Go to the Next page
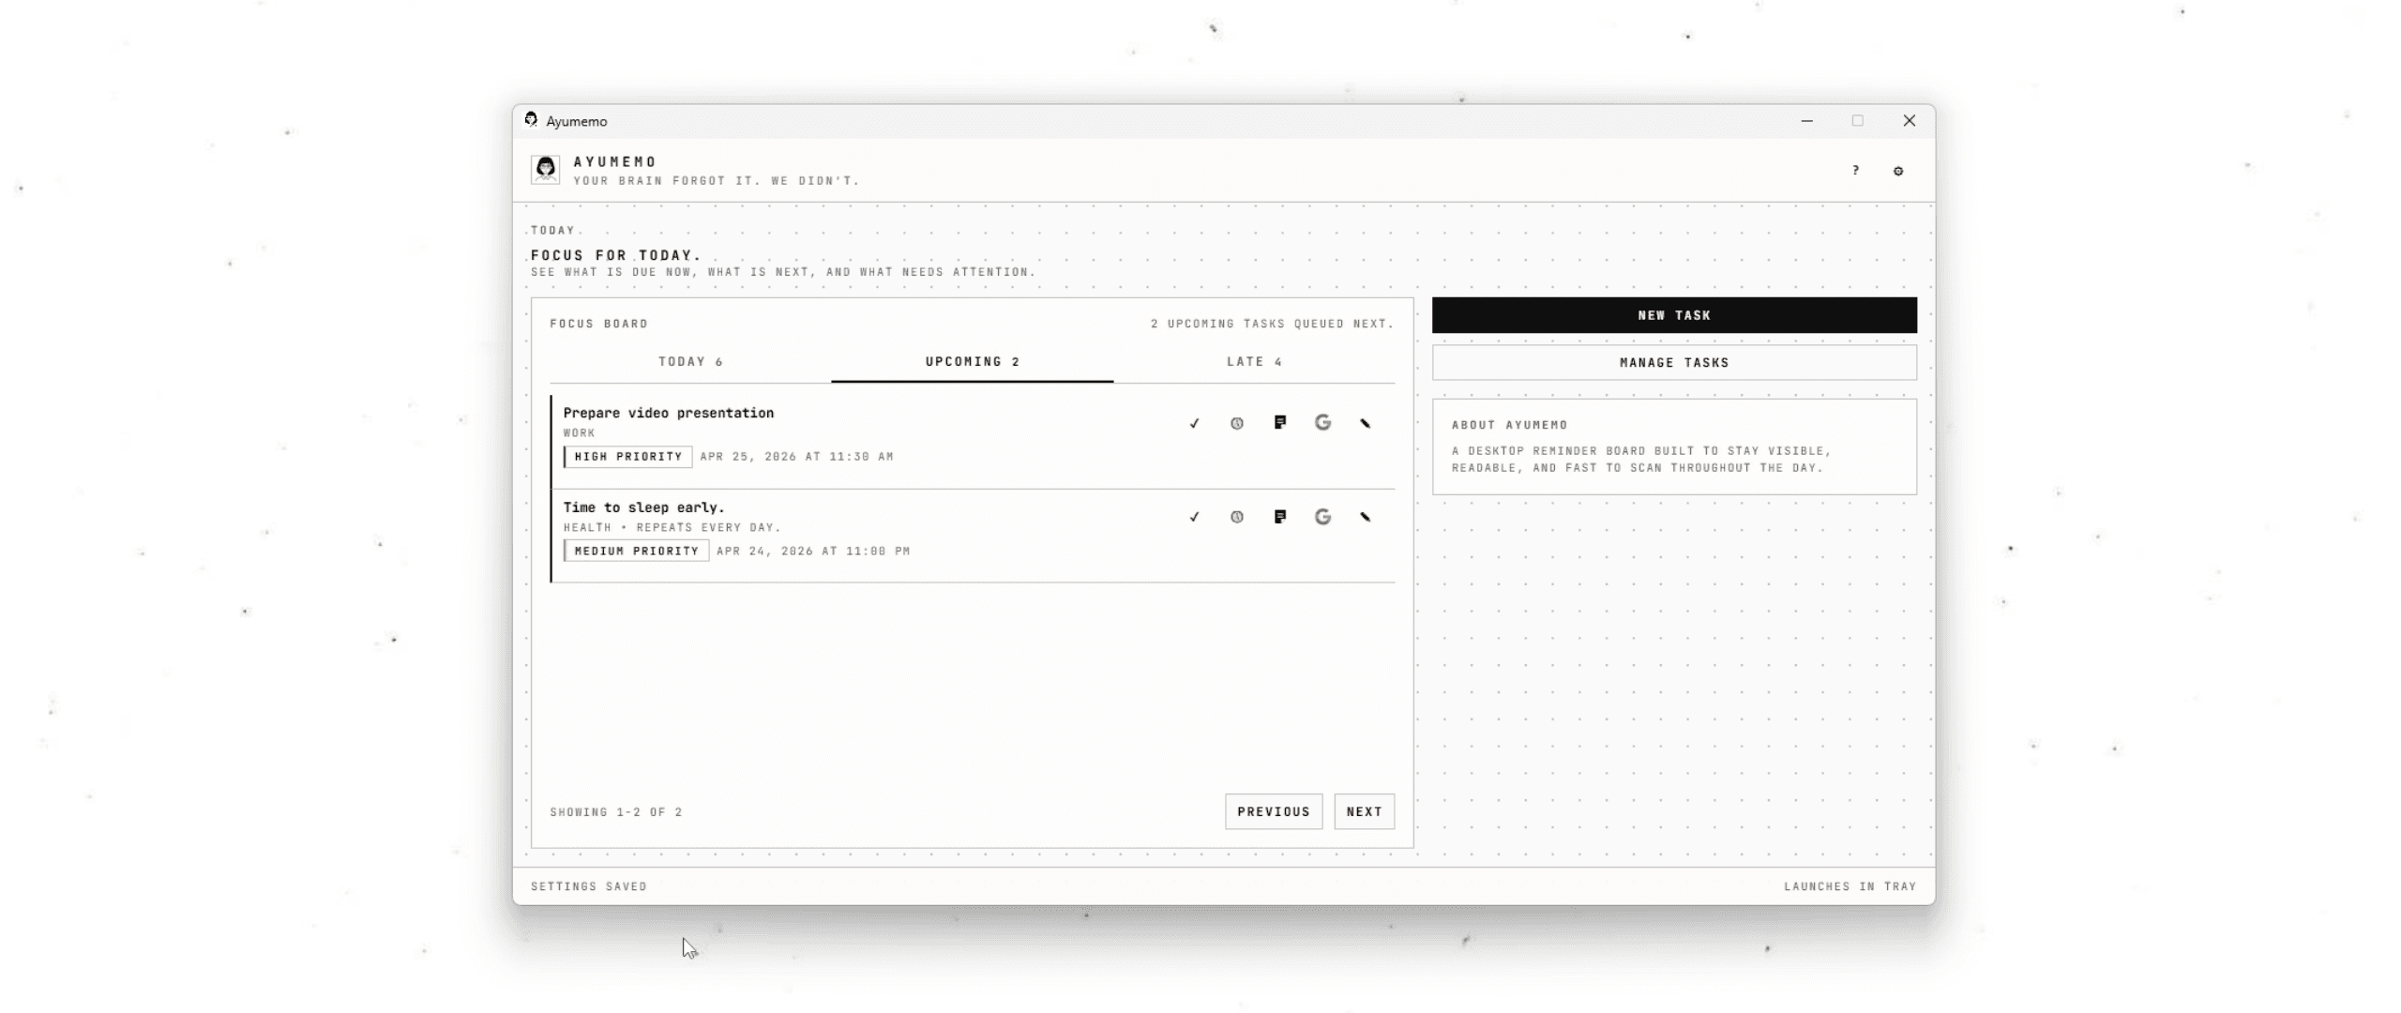This screenshot has width=2401, height=1013. point(1365,811)
